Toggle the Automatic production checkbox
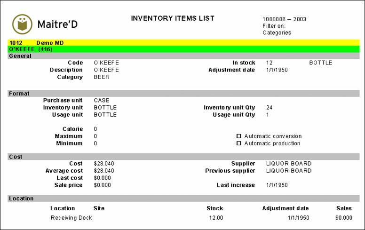 (x=238, y=143)
